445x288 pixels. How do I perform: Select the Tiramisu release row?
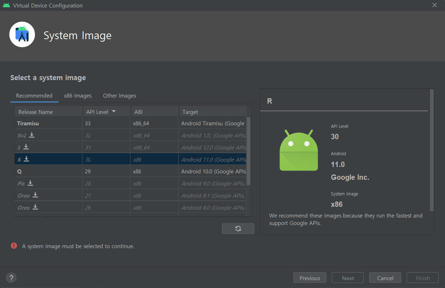(131, 123)
